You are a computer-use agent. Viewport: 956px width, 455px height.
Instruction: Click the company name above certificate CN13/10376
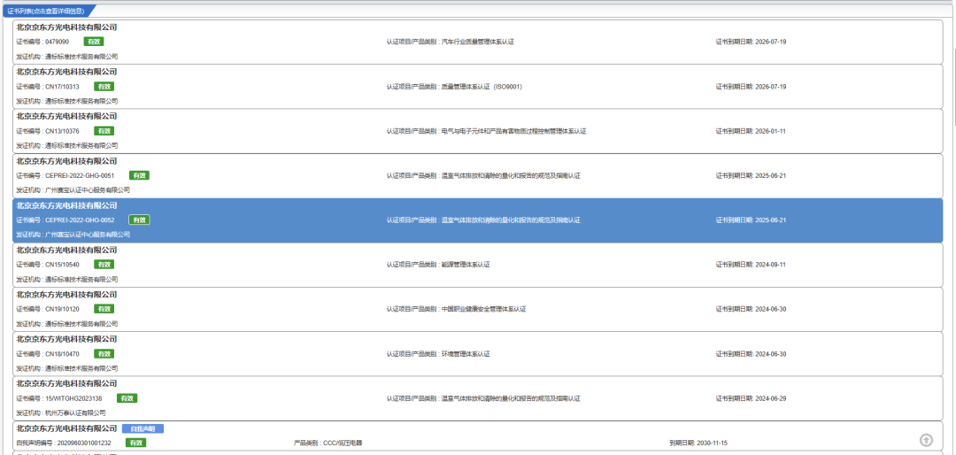click(66, 117)
